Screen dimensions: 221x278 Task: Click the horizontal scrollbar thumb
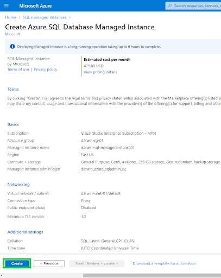[152, 275]
